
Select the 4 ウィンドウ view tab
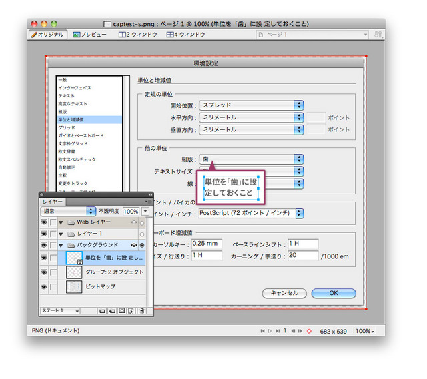[x=185, y=35]
